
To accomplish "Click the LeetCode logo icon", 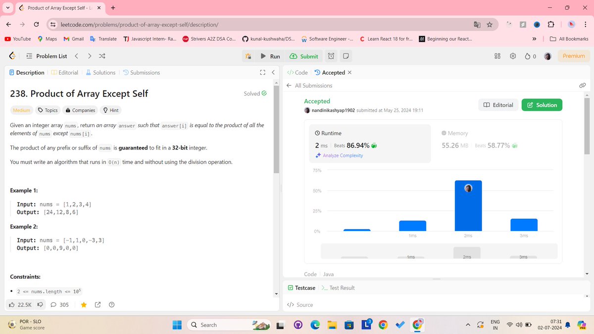I will coord(12,56).
